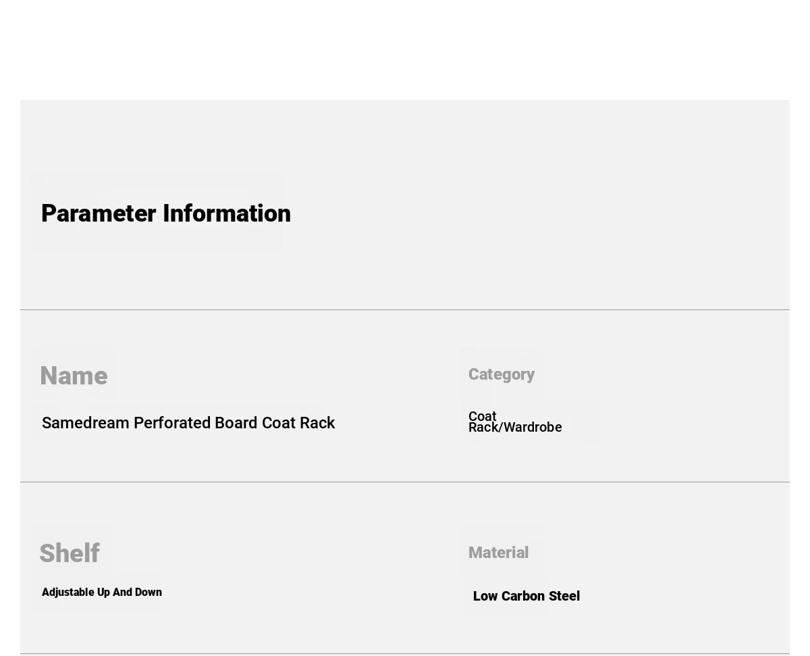
Task: Select the "Name" field label
Action: (x=74, y=376)
